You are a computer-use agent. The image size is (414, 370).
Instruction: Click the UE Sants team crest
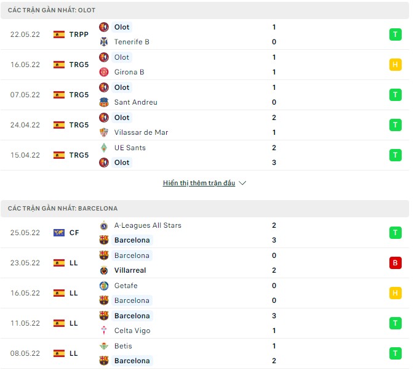tap(103, 148)
